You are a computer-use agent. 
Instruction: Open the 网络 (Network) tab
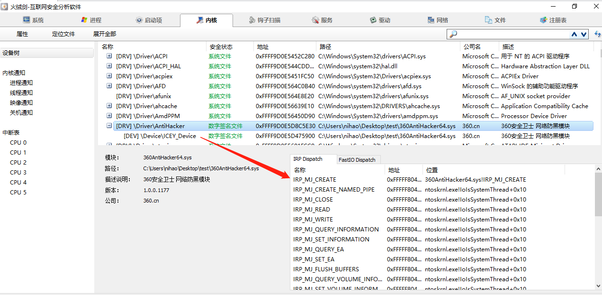click(x=437, y=20)
